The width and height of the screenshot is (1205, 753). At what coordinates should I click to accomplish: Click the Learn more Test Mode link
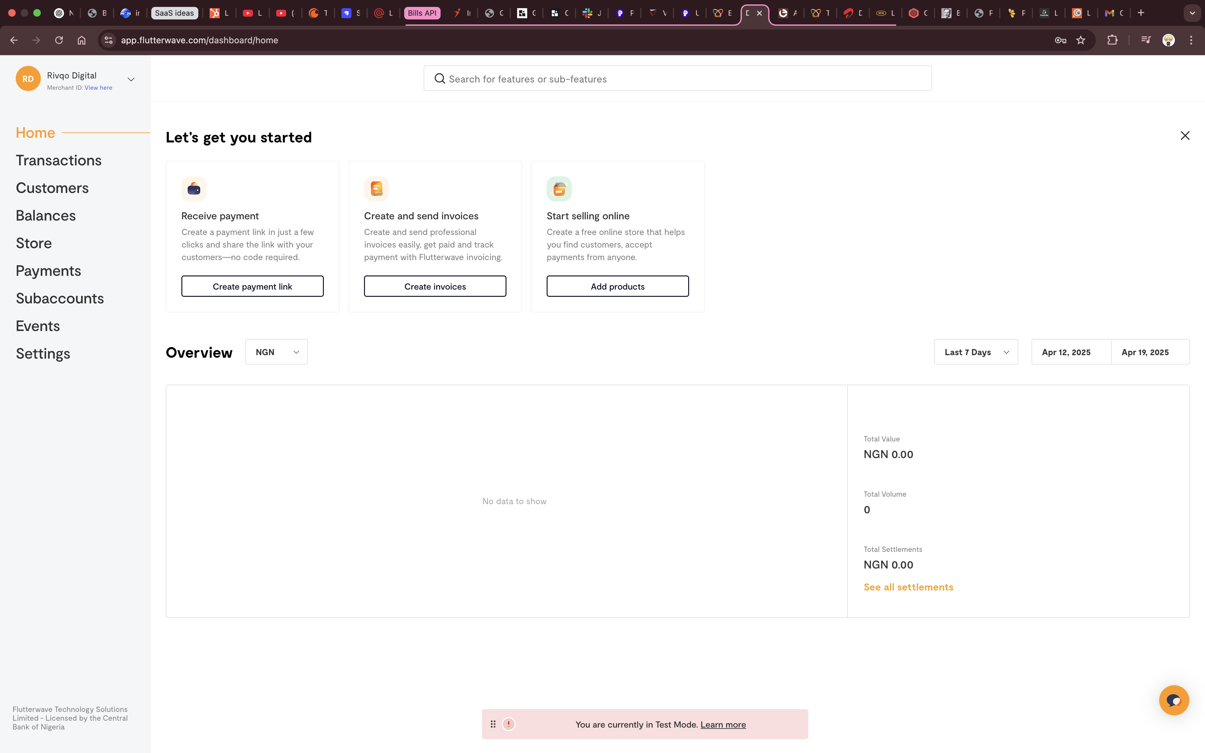coord(723,725)
